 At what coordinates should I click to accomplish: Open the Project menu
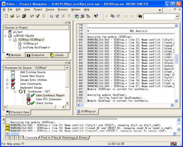pos(38,9)
